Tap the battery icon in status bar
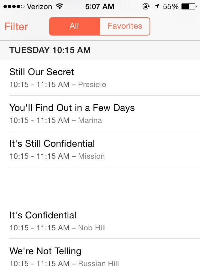200x274 pixels. click(189, 6)
